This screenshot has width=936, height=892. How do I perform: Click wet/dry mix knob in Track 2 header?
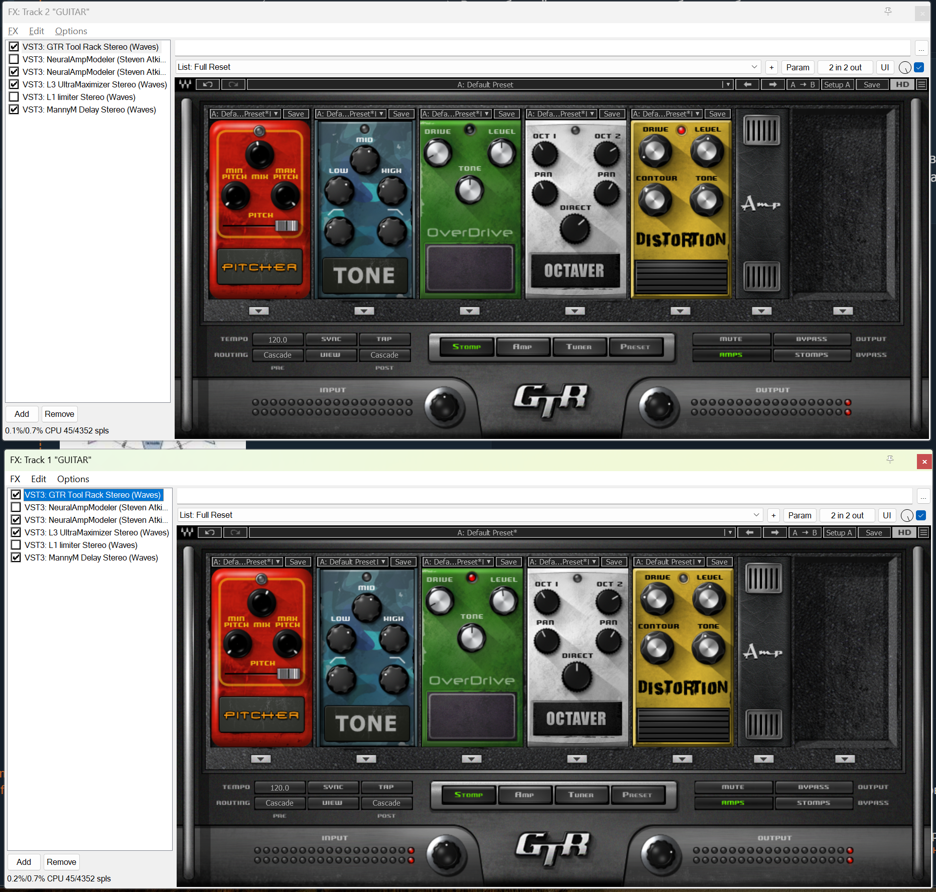click(905, 67)
